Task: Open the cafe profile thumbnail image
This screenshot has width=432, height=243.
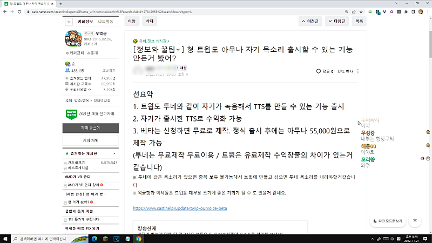Action: (x=73, y=38)
